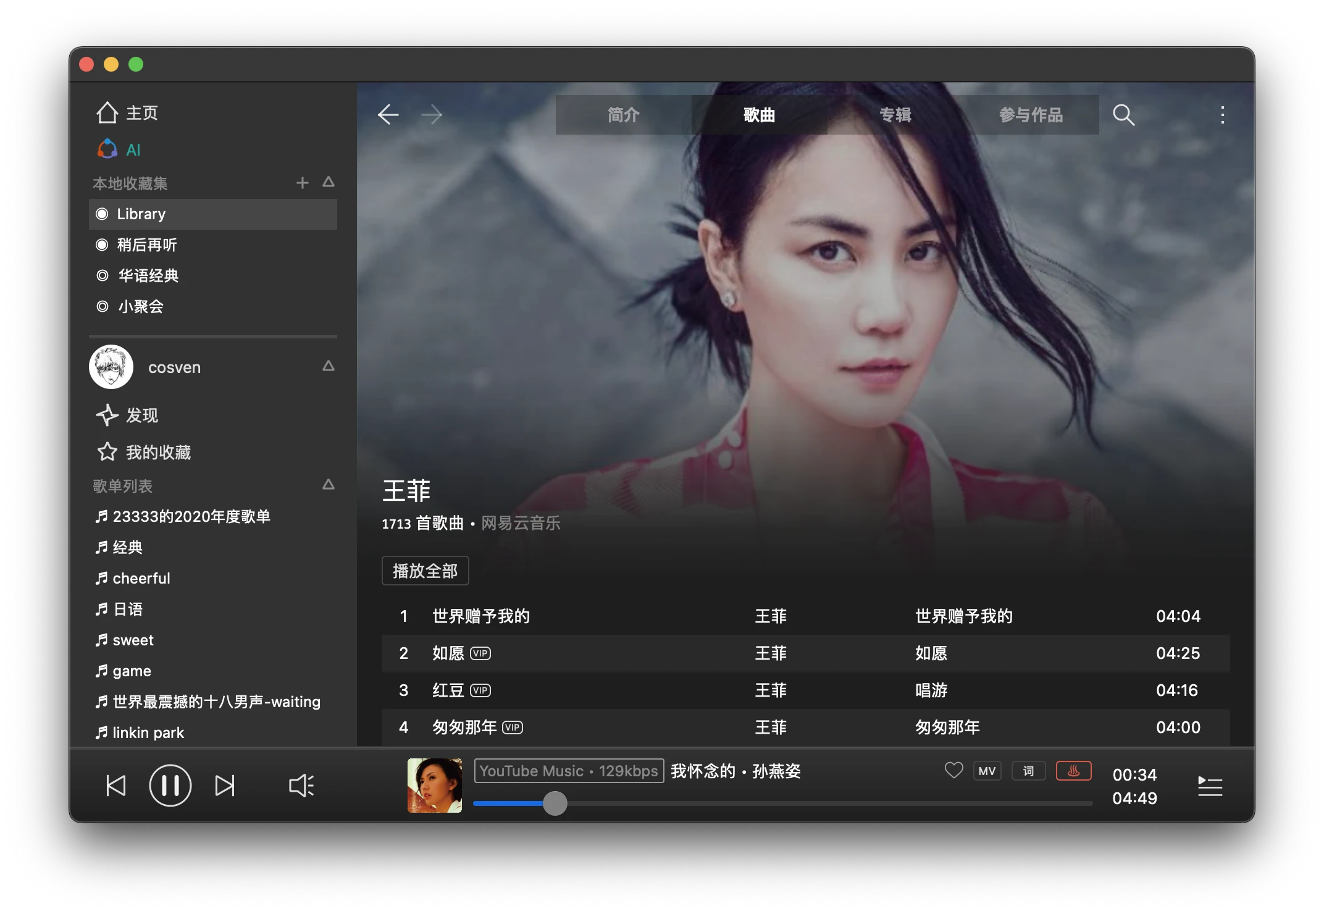Open the current playlist queue icon
The width and height of the screenshot is (1324, 914).
click(x=1210, y=786)
